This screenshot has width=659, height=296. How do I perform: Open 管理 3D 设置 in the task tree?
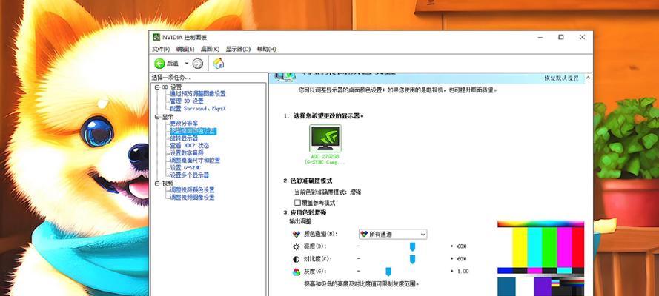187,101
